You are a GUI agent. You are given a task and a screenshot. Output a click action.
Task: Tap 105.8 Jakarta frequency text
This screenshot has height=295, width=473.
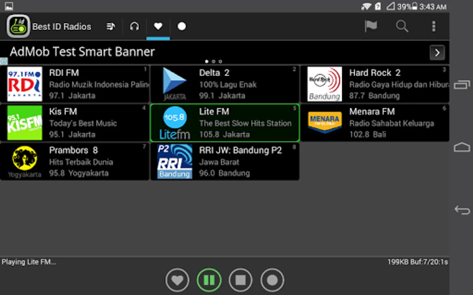pyautogui.click(x=224, y=134)
